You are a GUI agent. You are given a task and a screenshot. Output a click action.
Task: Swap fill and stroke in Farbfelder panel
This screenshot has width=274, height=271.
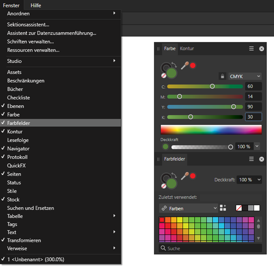click(174, 175)
